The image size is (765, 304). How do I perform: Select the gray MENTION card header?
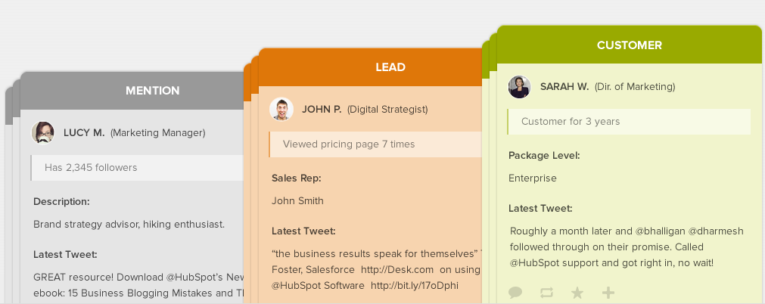(x=152, y=91)
